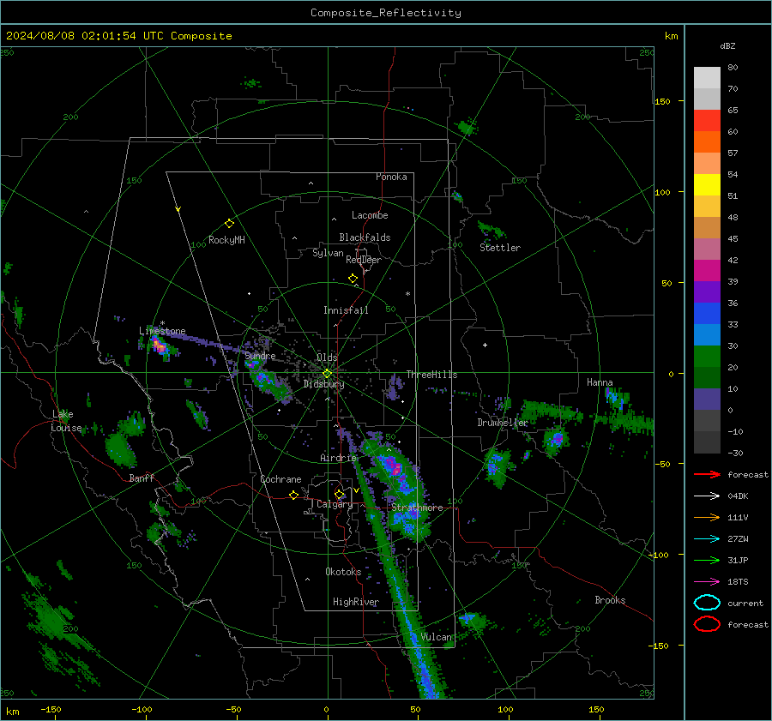This screenshot has width=772, height=721.
Task: Click the Sundre town label
Action: pyautogui.click(x=260, y=356)
